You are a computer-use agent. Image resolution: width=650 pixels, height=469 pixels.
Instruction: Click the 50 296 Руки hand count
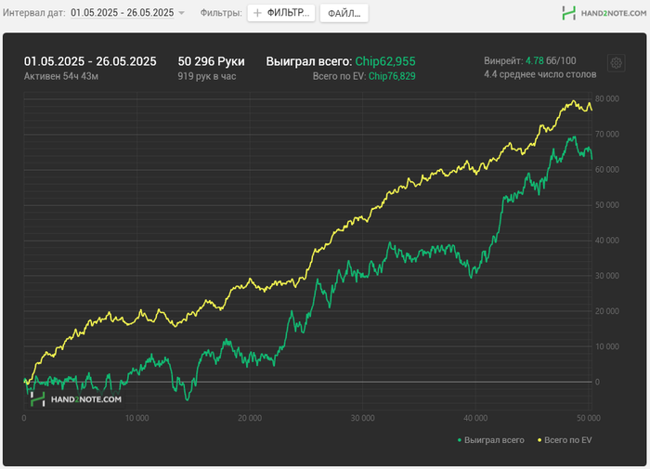(x=212, y=61)
